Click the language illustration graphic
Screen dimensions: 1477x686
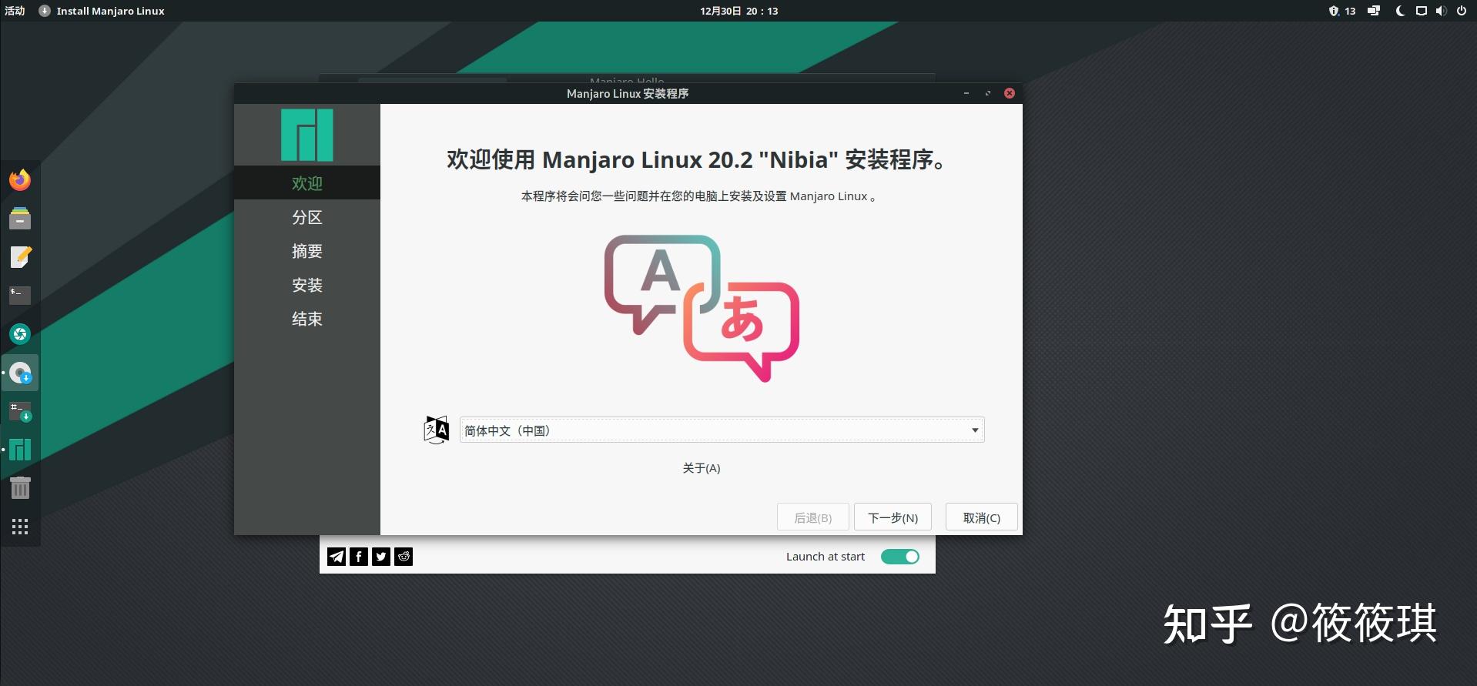coord(702,308)
